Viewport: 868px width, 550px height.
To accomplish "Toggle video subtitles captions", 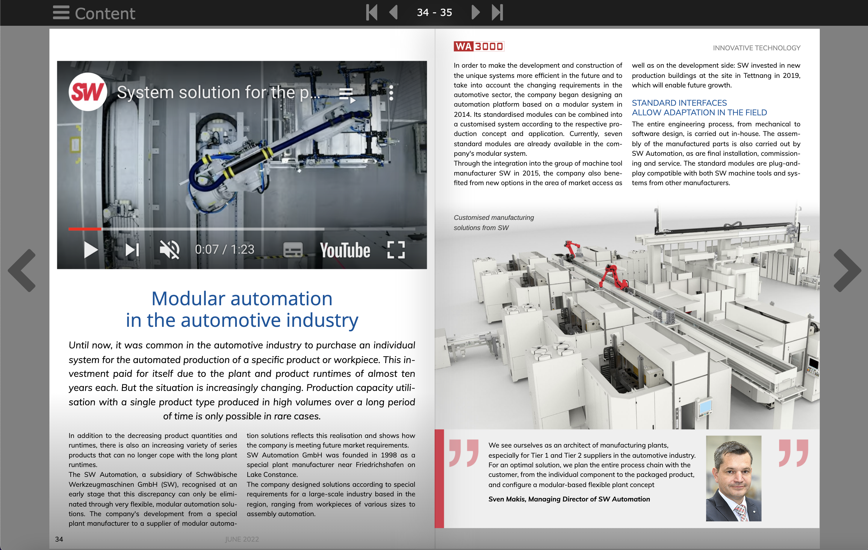I will 293,250.
